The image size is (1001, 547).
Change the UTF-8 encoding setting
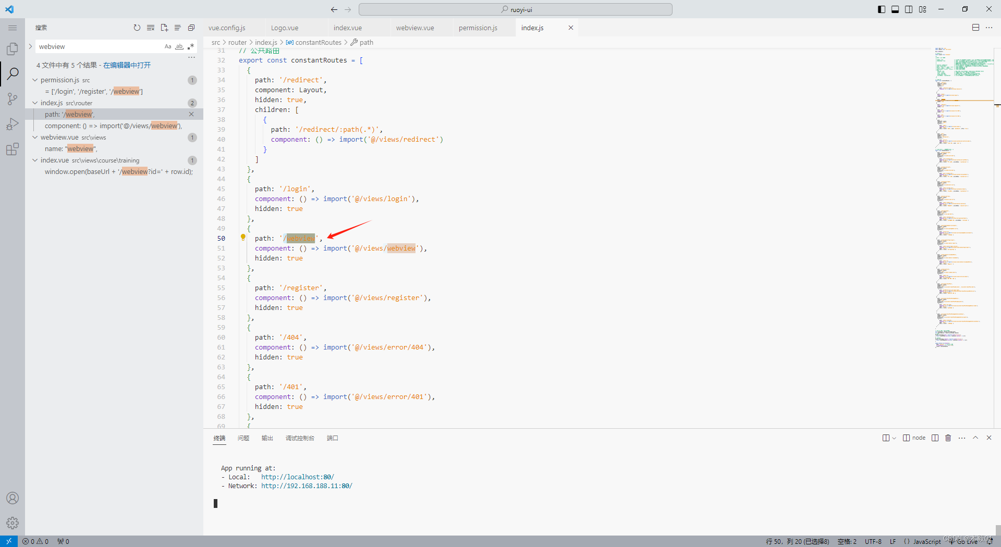click(873, 541)
